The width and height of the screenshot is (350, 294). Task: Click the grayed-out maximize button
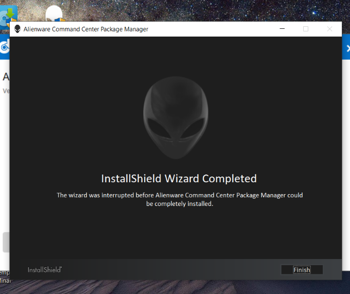tap(305, 29)
